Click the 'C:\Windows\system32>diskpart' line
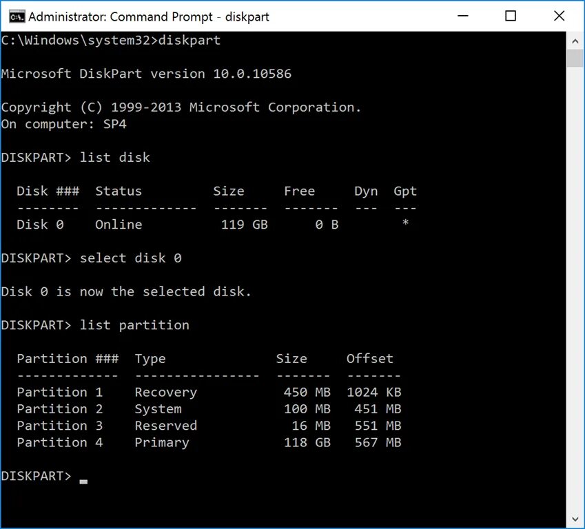 (x=111, y=40)
